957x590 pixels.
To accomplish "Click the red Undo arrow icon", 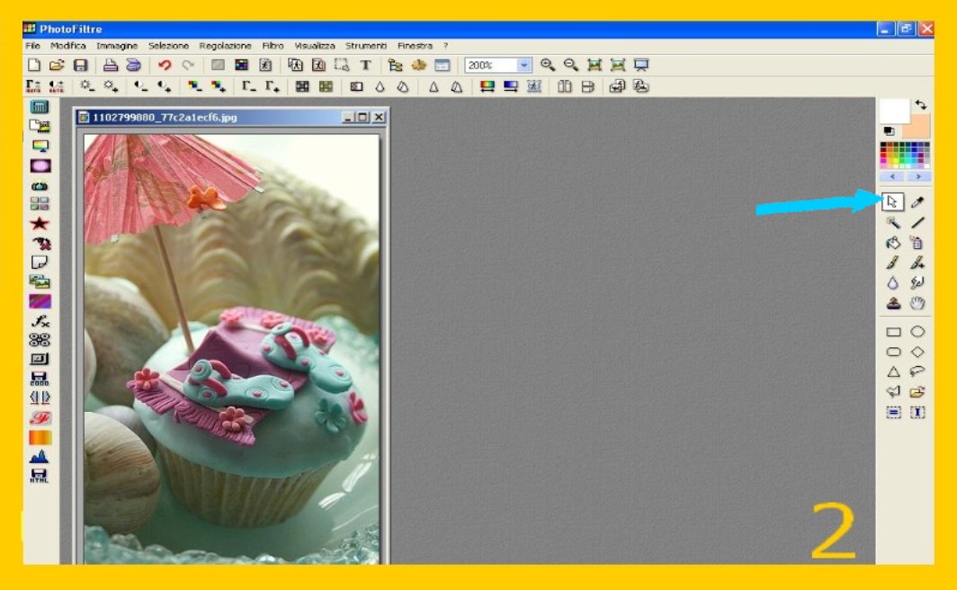I will point(164,66).
